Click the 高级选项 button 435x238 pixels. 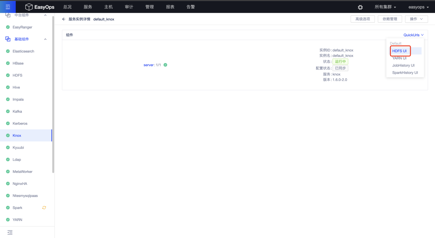pyautogui.click(x=363, y=19)
